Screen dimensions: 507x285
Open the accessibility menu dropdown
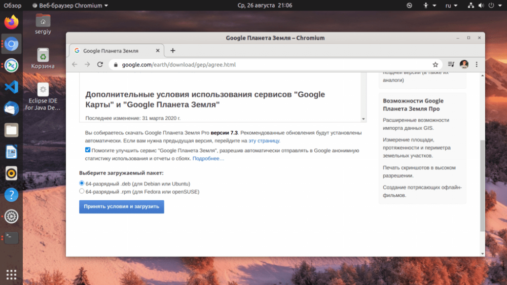click(430, 6)
